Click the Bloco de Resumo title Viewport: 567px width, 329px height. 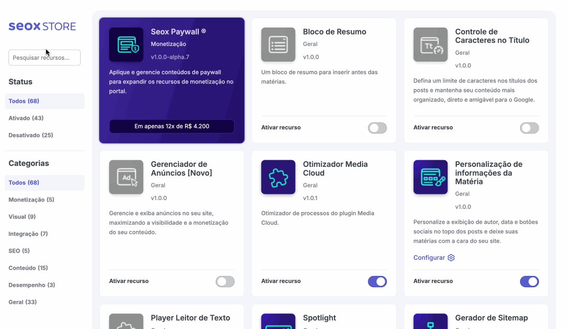click(335, 32)
